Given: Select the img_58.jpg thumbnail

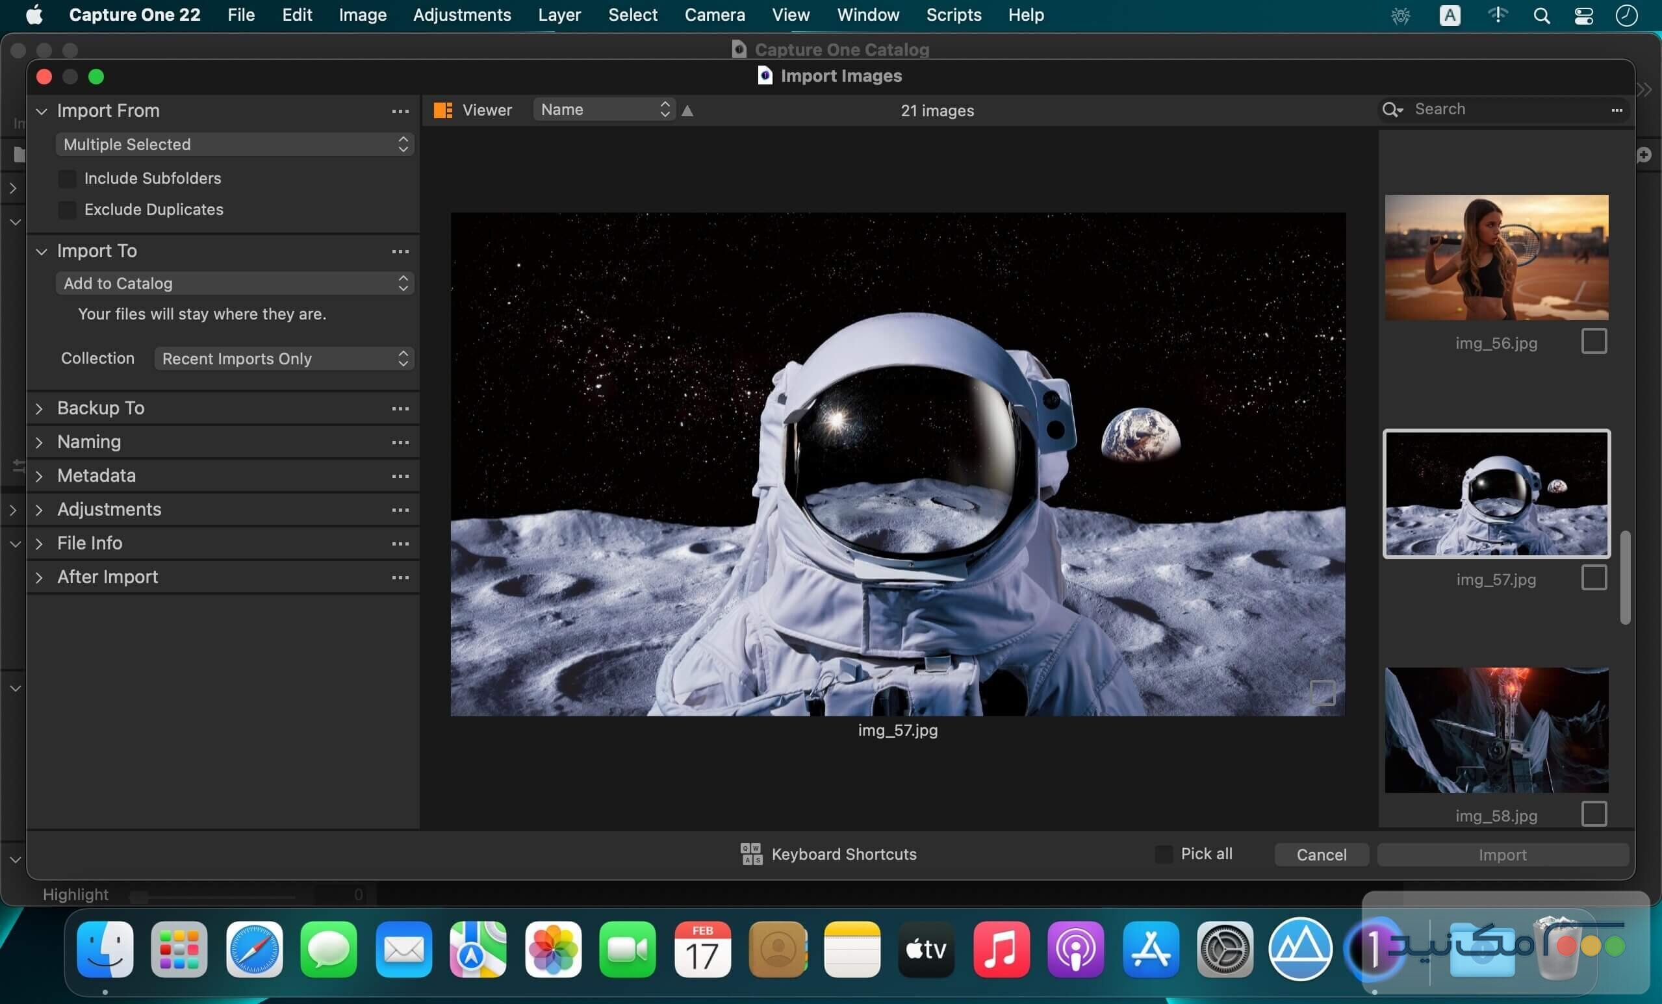Looking at the screenshot, I should point(1496,730).
